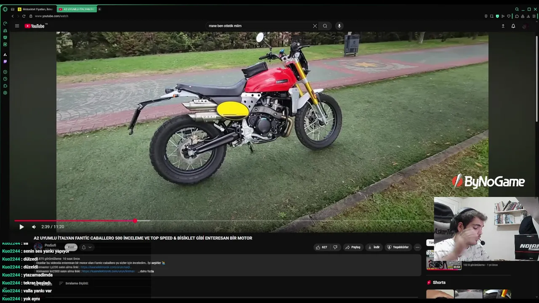
Task: Open the YouTube account avatar
Action: coord(524,26)
